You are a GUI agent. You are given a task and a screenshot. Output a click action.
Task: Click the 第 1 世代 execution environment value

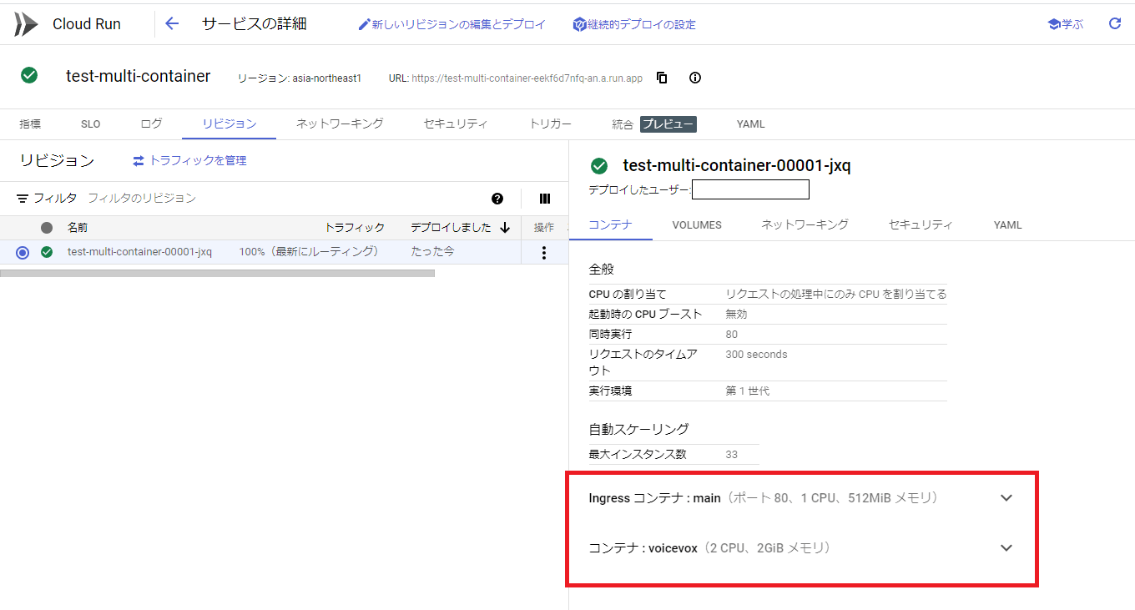click(x=748, y=391)
